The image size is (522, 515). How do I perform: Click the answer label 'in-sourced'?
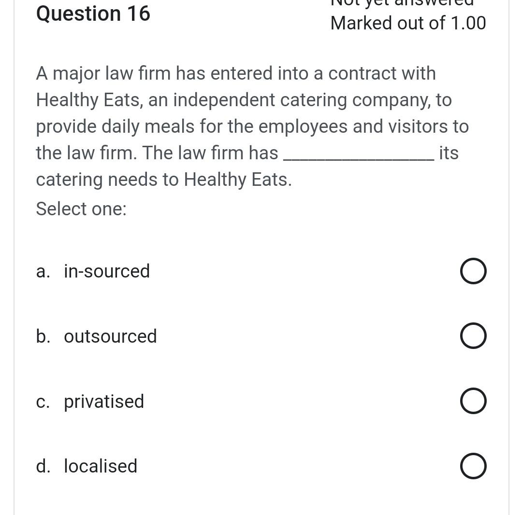click(x=106, y=271)
